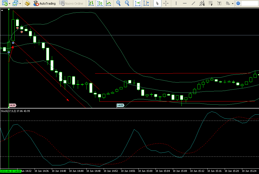Select the Fibonacci retracement tool
The height and width of the screenshot is (174, 259).
pyautogui.click(x=211, y=3)
